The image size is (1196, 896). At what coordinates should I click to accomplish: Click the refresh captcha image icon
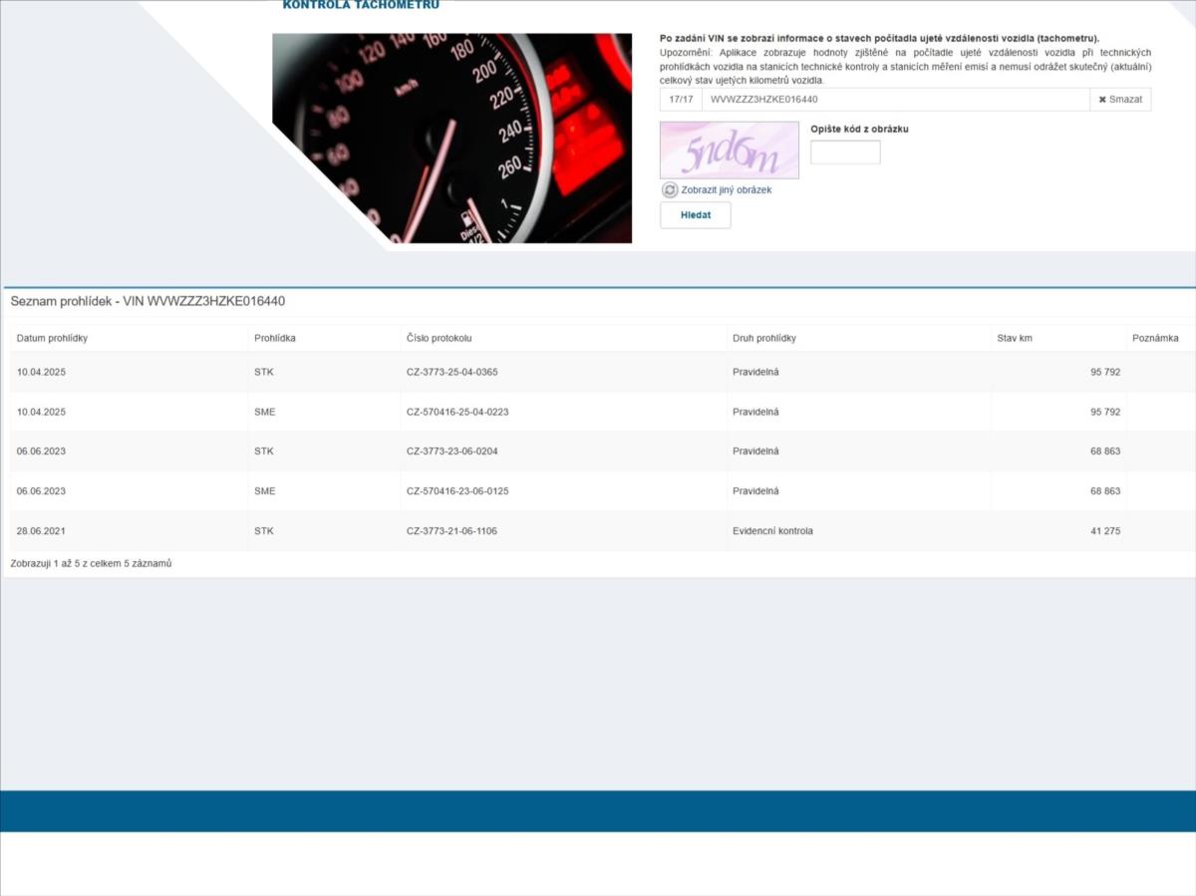click(x=670, y=189)
